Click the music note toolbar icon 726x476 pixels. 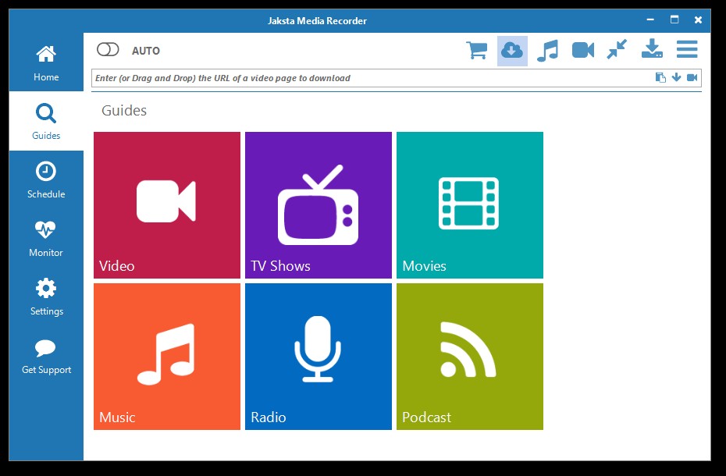[x=547, y=51]
